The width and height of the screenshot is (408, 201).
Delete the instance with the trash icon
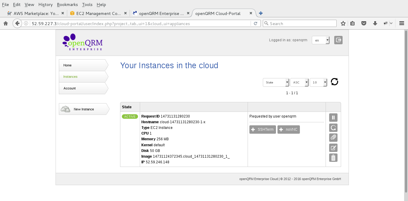pos(333,158)
